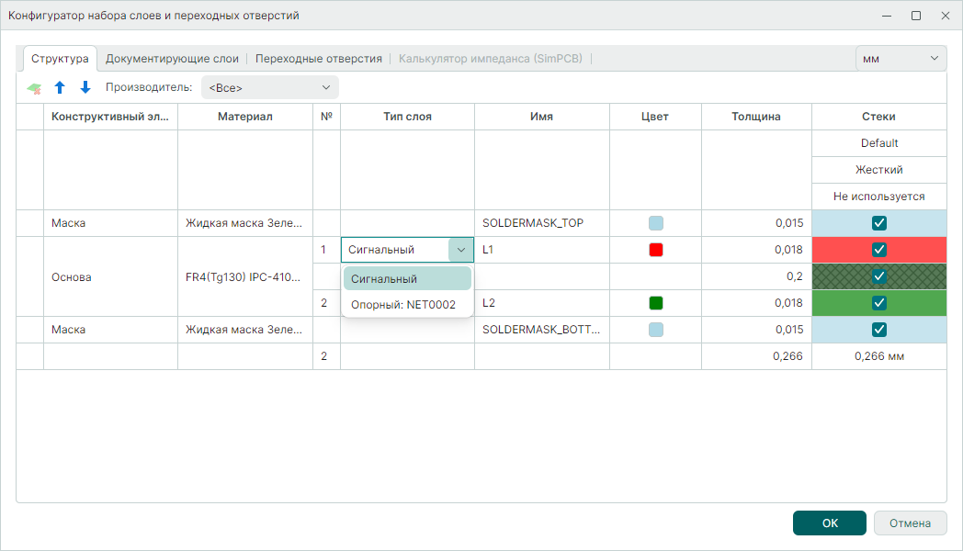Viewport: 963px width, 551px height.
Task: Move layer down with the down arrow
Action: pyautogui.click(x=85, y=88)
